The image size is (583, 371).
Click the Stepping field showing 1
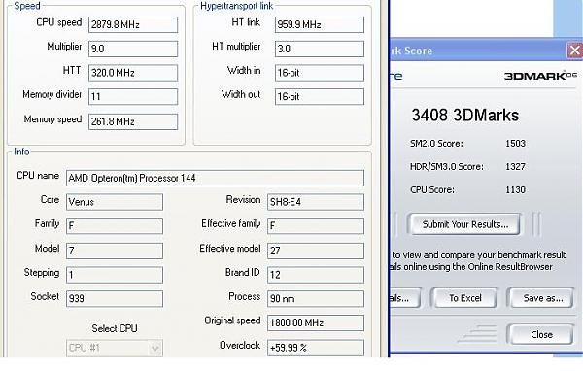(115, 275)
